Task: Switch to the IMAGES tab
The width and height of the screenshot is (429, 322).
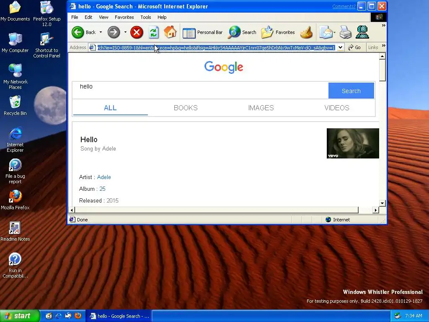Action: tap(261, 108)
